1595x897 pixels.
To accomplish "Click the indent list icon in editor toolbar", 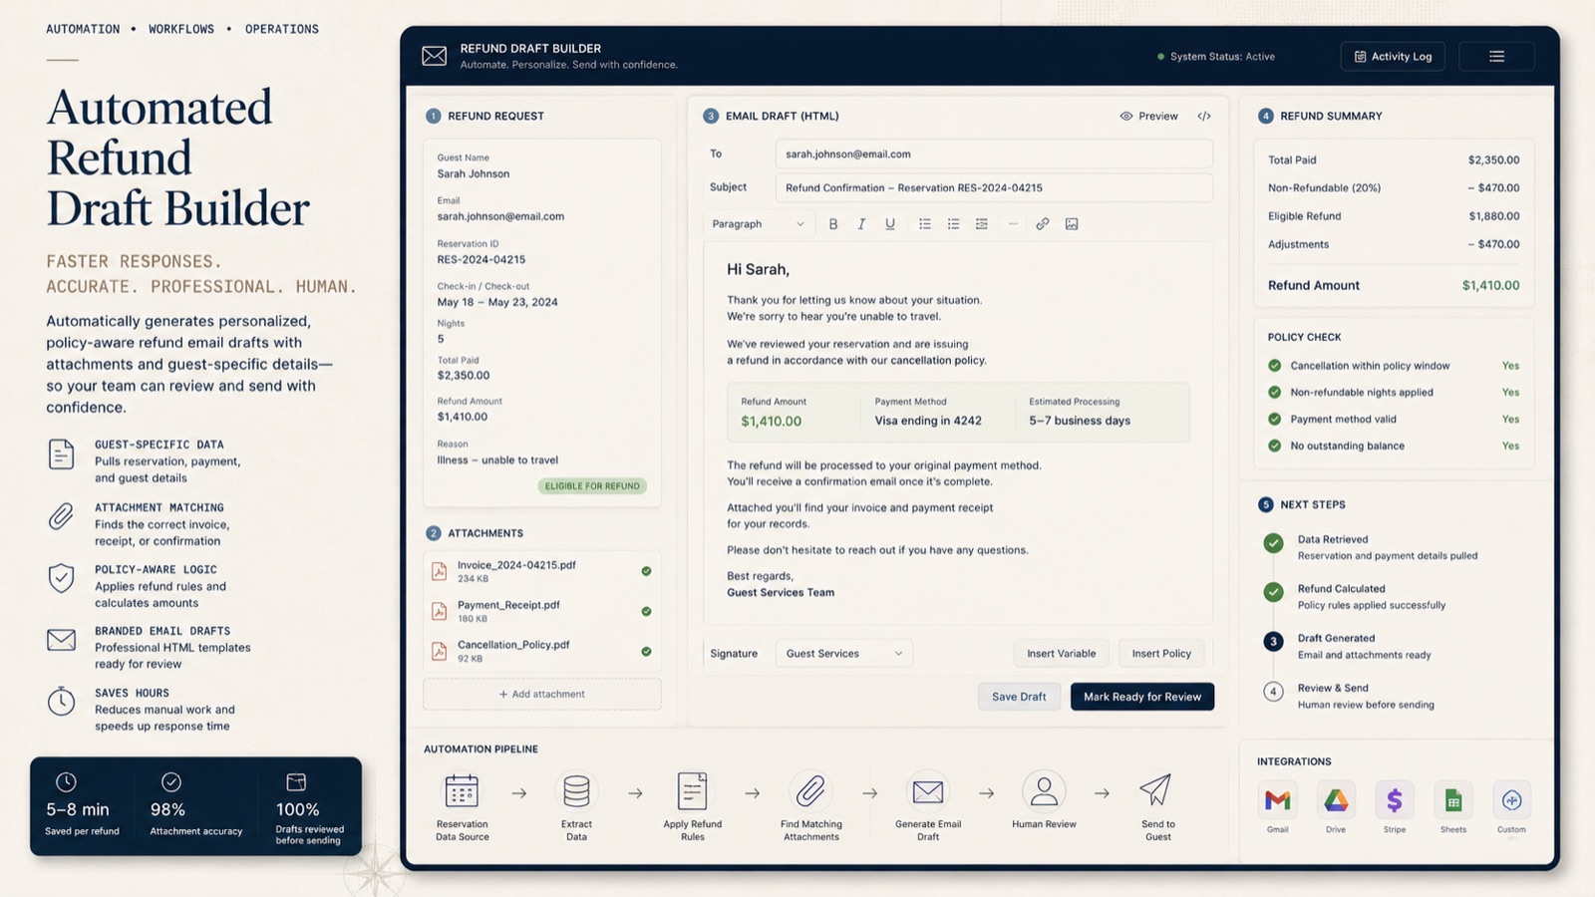I will [982, 224].
